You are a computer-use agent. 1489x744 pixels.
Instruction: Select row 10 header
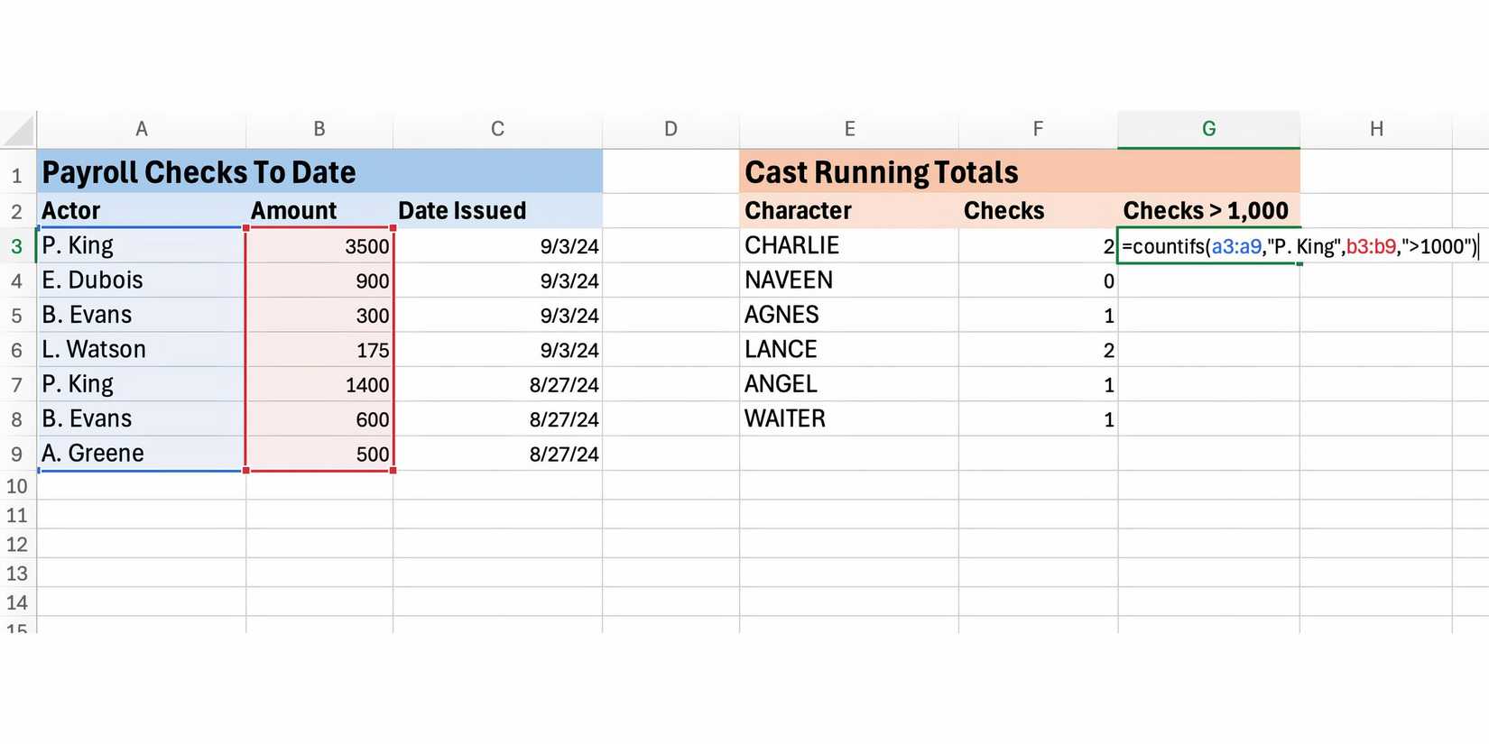coord(17,486)
